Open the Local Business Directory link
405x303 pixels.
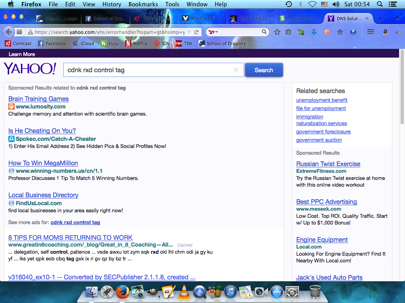pos(43,195)
